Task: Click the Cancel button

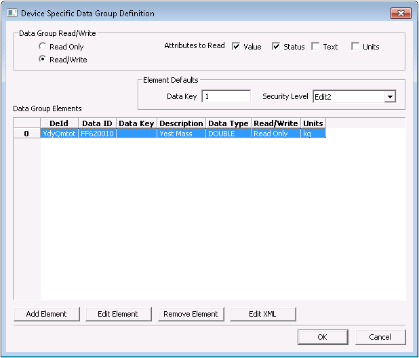Action: [x=380, y=337]
